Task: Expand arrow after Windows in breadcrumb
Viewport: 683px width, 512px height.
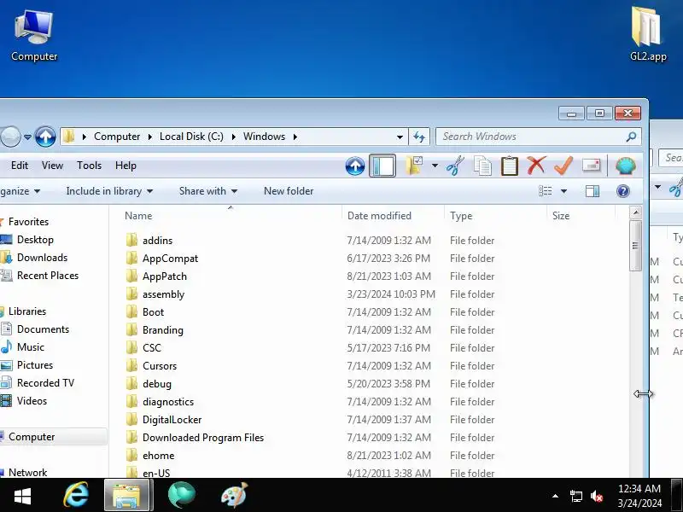Action: pos(295,137)
